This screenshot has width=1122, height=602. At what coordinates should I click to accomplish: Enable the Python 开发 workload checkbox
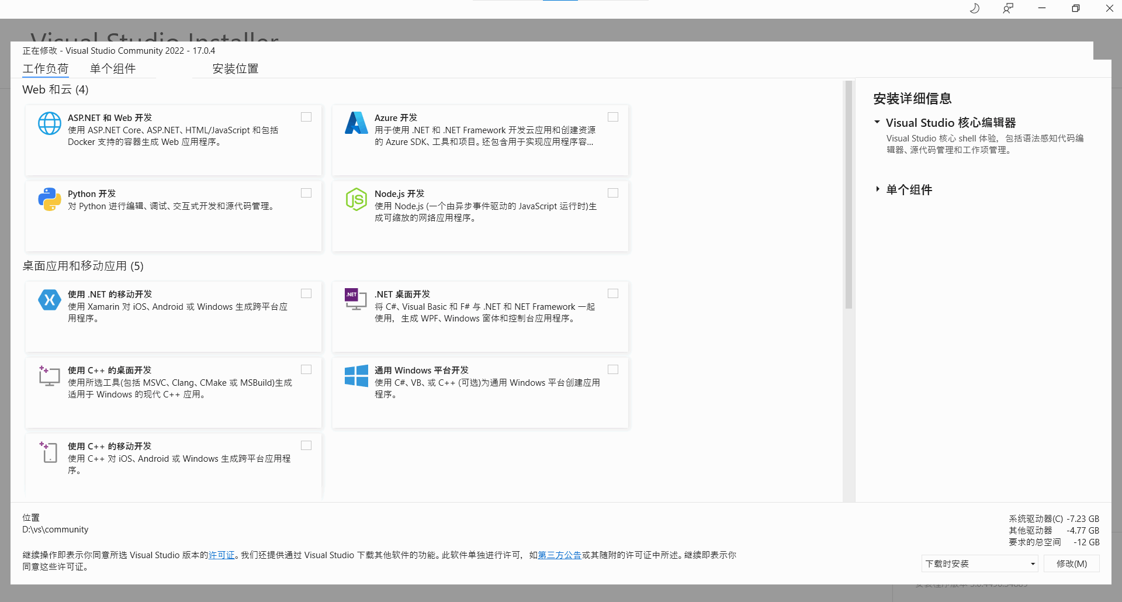click(x=306, y=193)
